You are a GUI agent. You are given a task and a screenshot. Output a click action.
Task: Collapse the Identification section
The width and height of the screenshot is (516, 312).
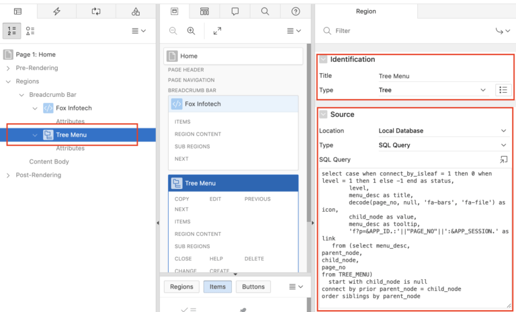(323, 59)
